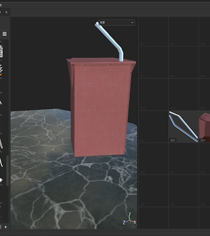Click the plus icon below asset list
The image size is (210, 236).
click(x=5, y=227)
